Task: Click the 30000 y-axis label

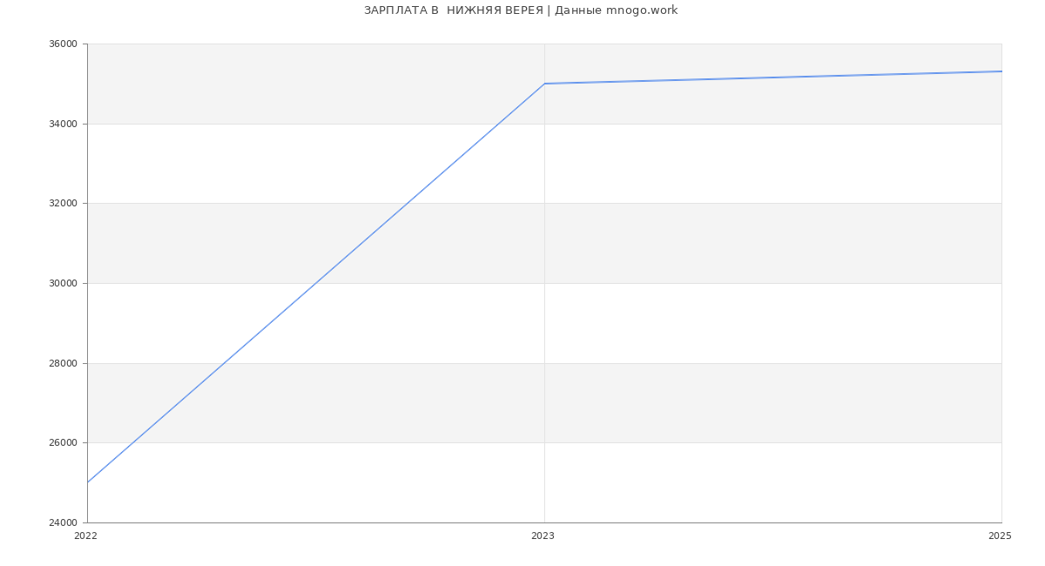Action: [64, 284]
